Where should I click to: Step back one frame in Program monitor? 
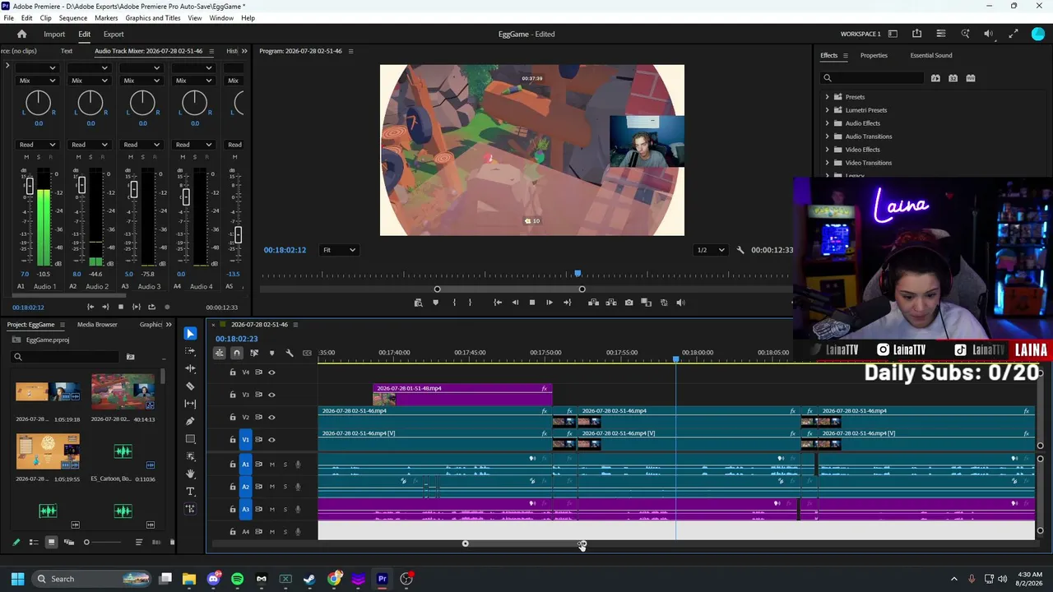point(515,303)
